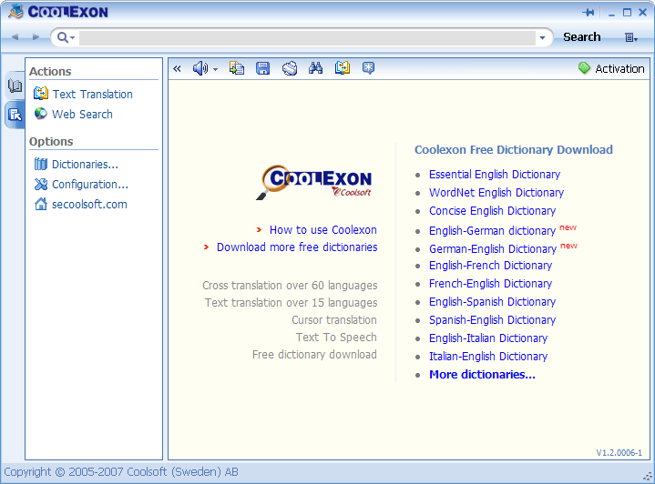Open More dictionaries... link
This screenshot has width=655, height=484.
(x=482, y=375)
